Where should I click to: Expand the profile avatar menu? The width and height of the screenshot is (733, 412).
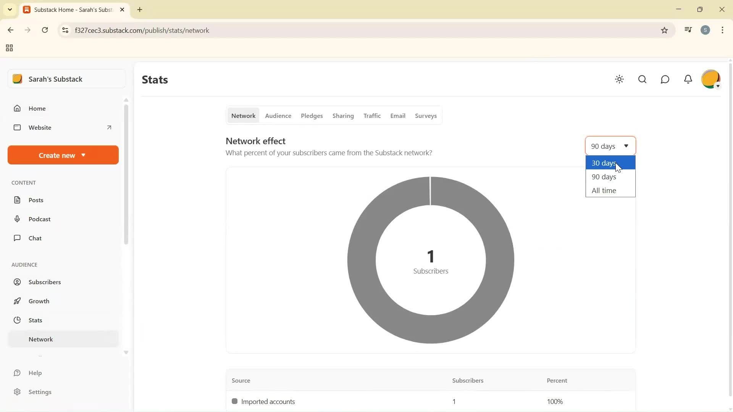pyautogui.click(x=711, y=79)
